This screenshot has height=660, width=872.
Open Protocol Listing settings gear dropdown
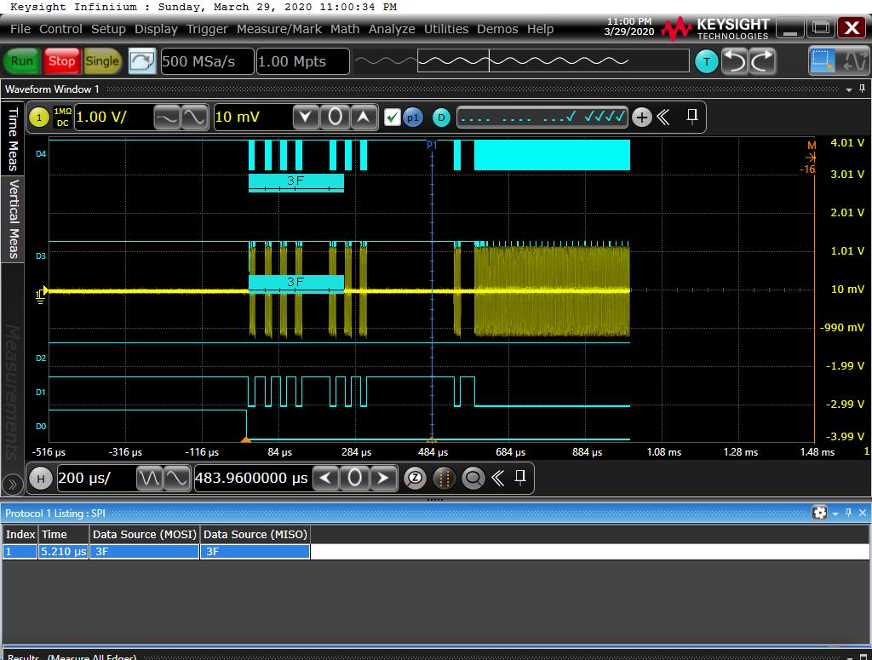(821, 513)
